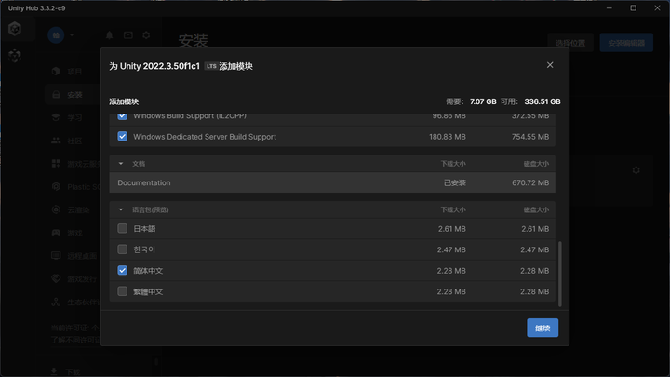Viewport: 670px width, 377px height.
Task: Open the 云渲染 sidebar icon
Action: pyautogui.click(x=56, y=209)
